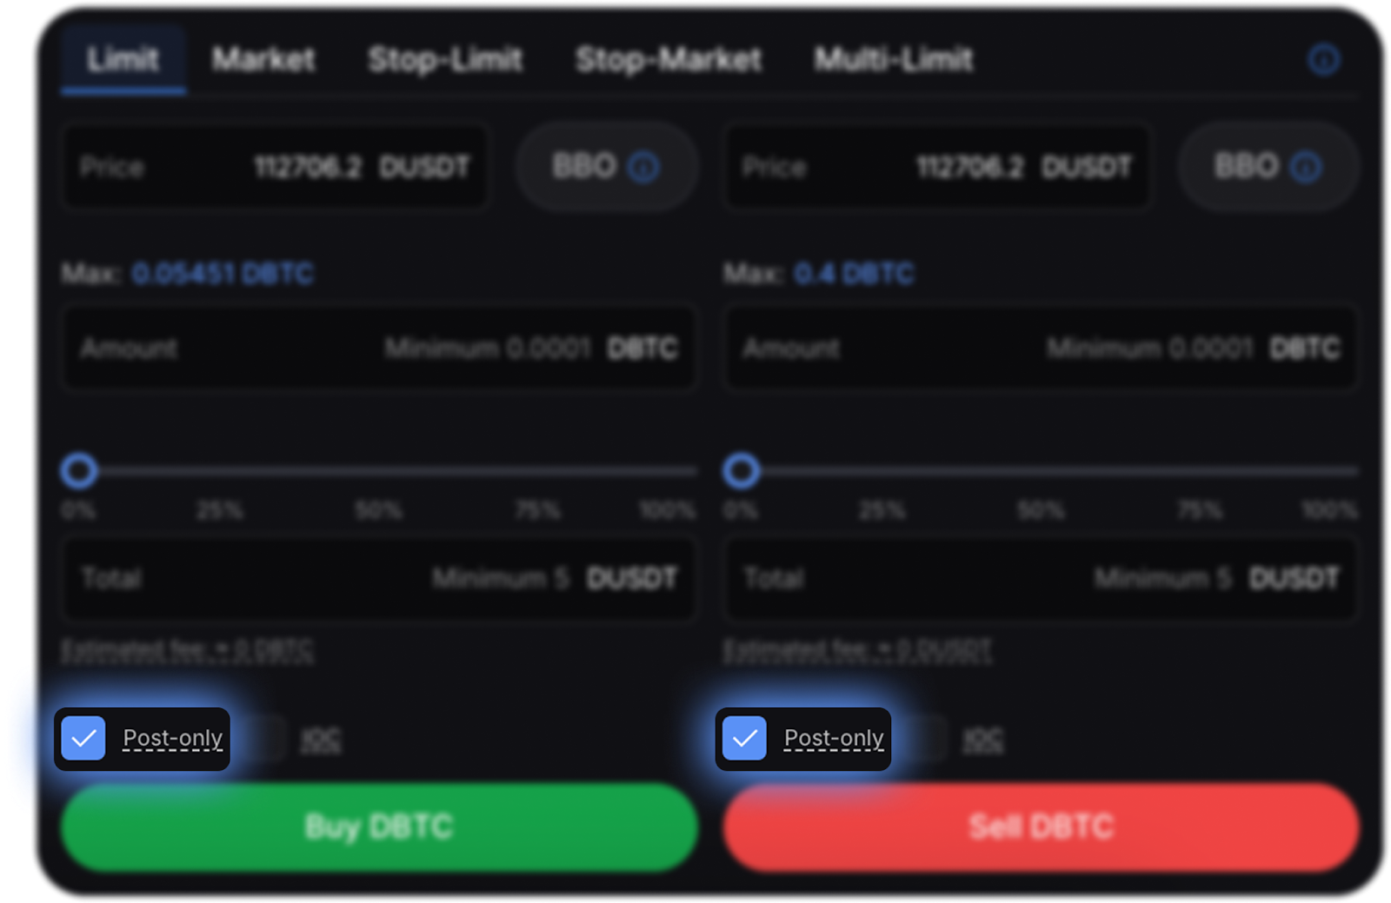Click info icon in buy-side BBO button
This screenshot has width=1391, height=903.
643,166
